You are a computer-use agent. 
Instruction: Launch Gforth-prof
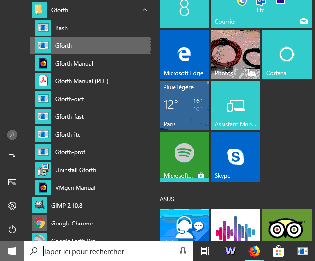click(x=90, y=152)
